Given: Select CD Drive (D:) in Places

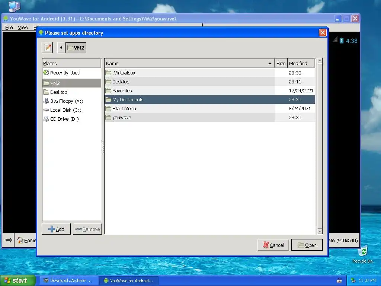Looking at the screenshot, I should point(71,119).
